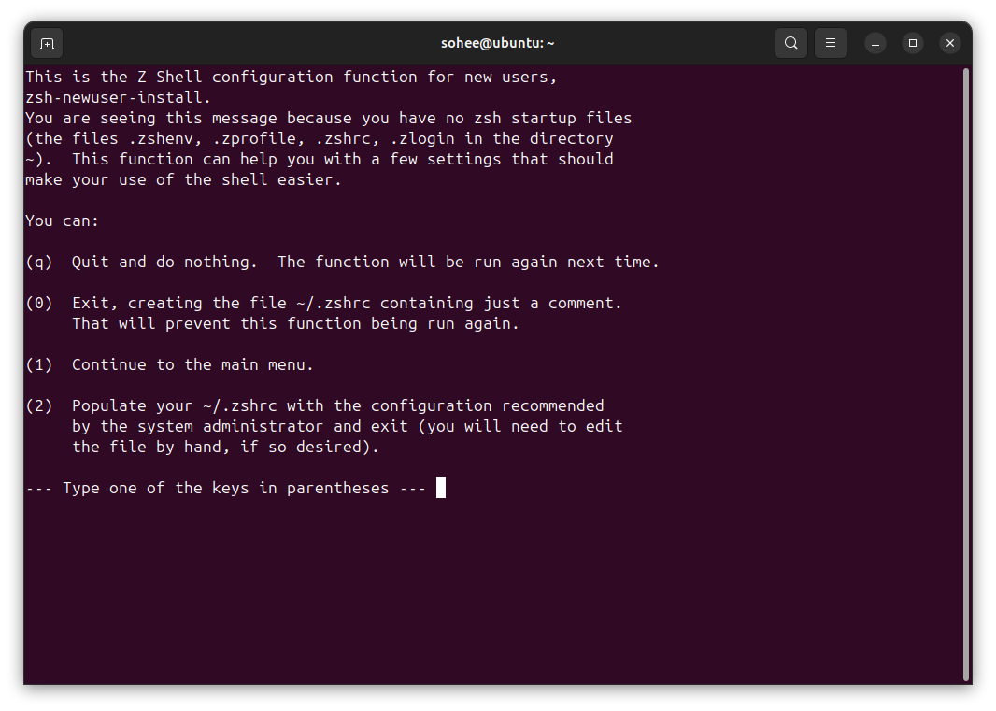Click the magnifying glass to search output
Screen dimensions: 996x711
790,42
